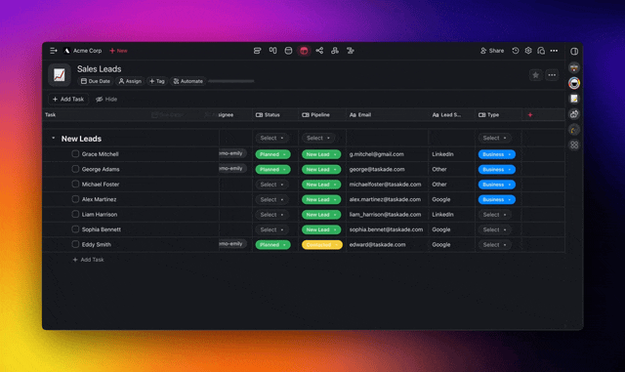Toggle Hide columns option

(106, 99)
